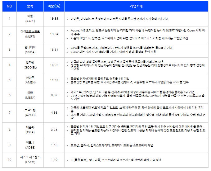This screenshot has width=211, height=171.
Task: Click the 기존의 IT인프라 description line
Action: click(x=129, y=38)
